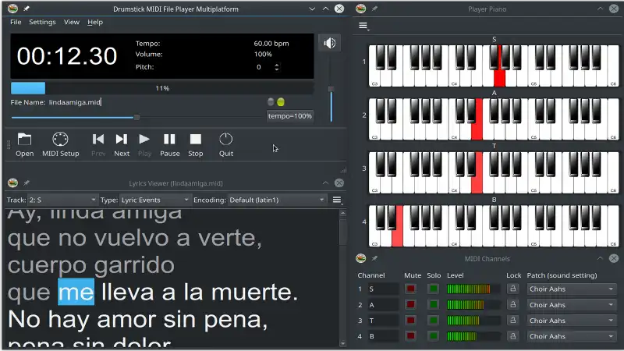Open the View menu
Screen dimensions: 624x351
point(72,22)
